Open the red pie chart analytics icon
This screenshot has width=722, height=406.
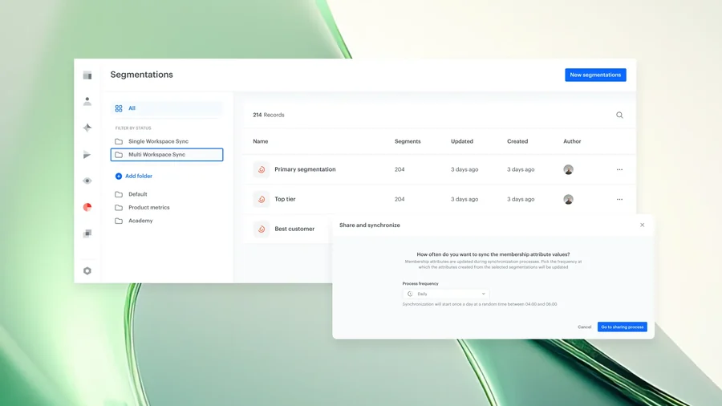pyautogui.click(x=87, y=207)
